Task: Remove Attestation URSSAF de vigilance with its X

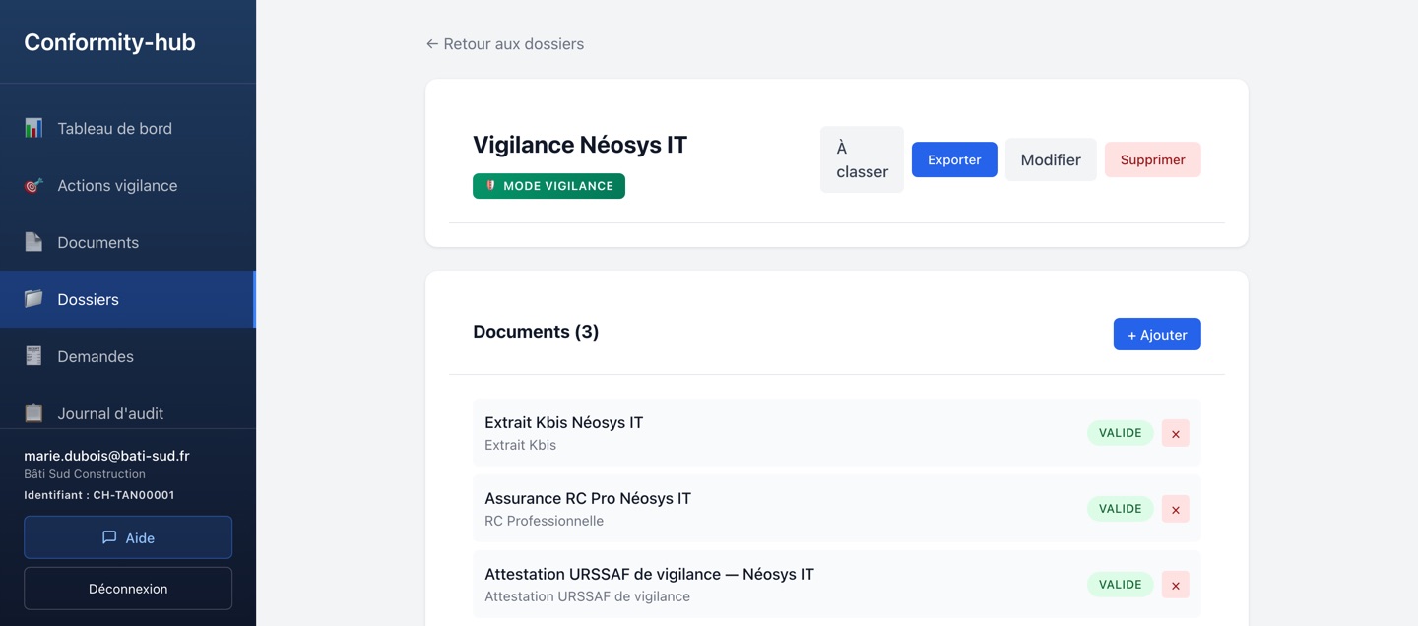Action: [1176, 585]
